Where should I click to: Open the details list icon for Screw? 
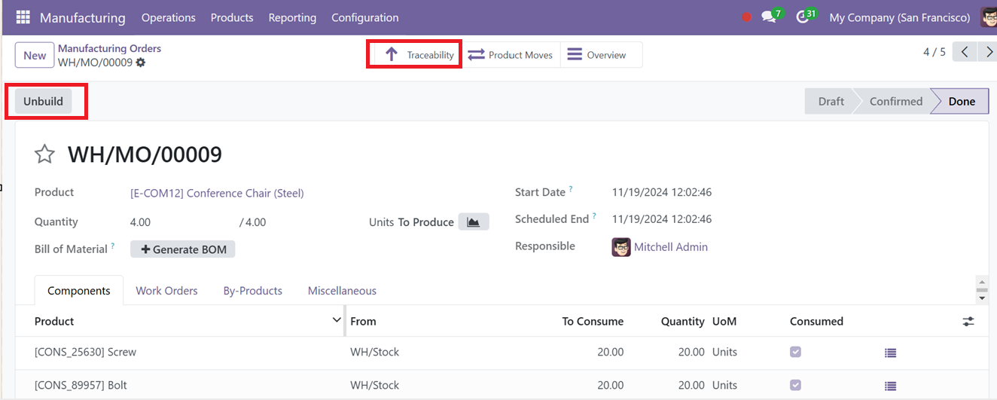click(x=891, y=353)
